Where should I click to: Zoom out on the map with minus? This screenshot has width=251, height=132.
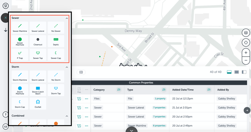tap(246, 60)
